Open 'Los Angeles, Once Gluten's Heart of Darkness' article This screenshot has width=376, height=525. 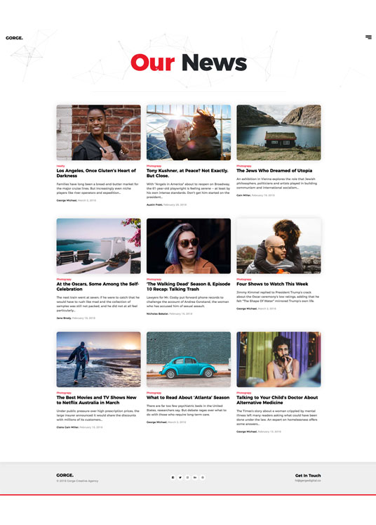point(96,173)
